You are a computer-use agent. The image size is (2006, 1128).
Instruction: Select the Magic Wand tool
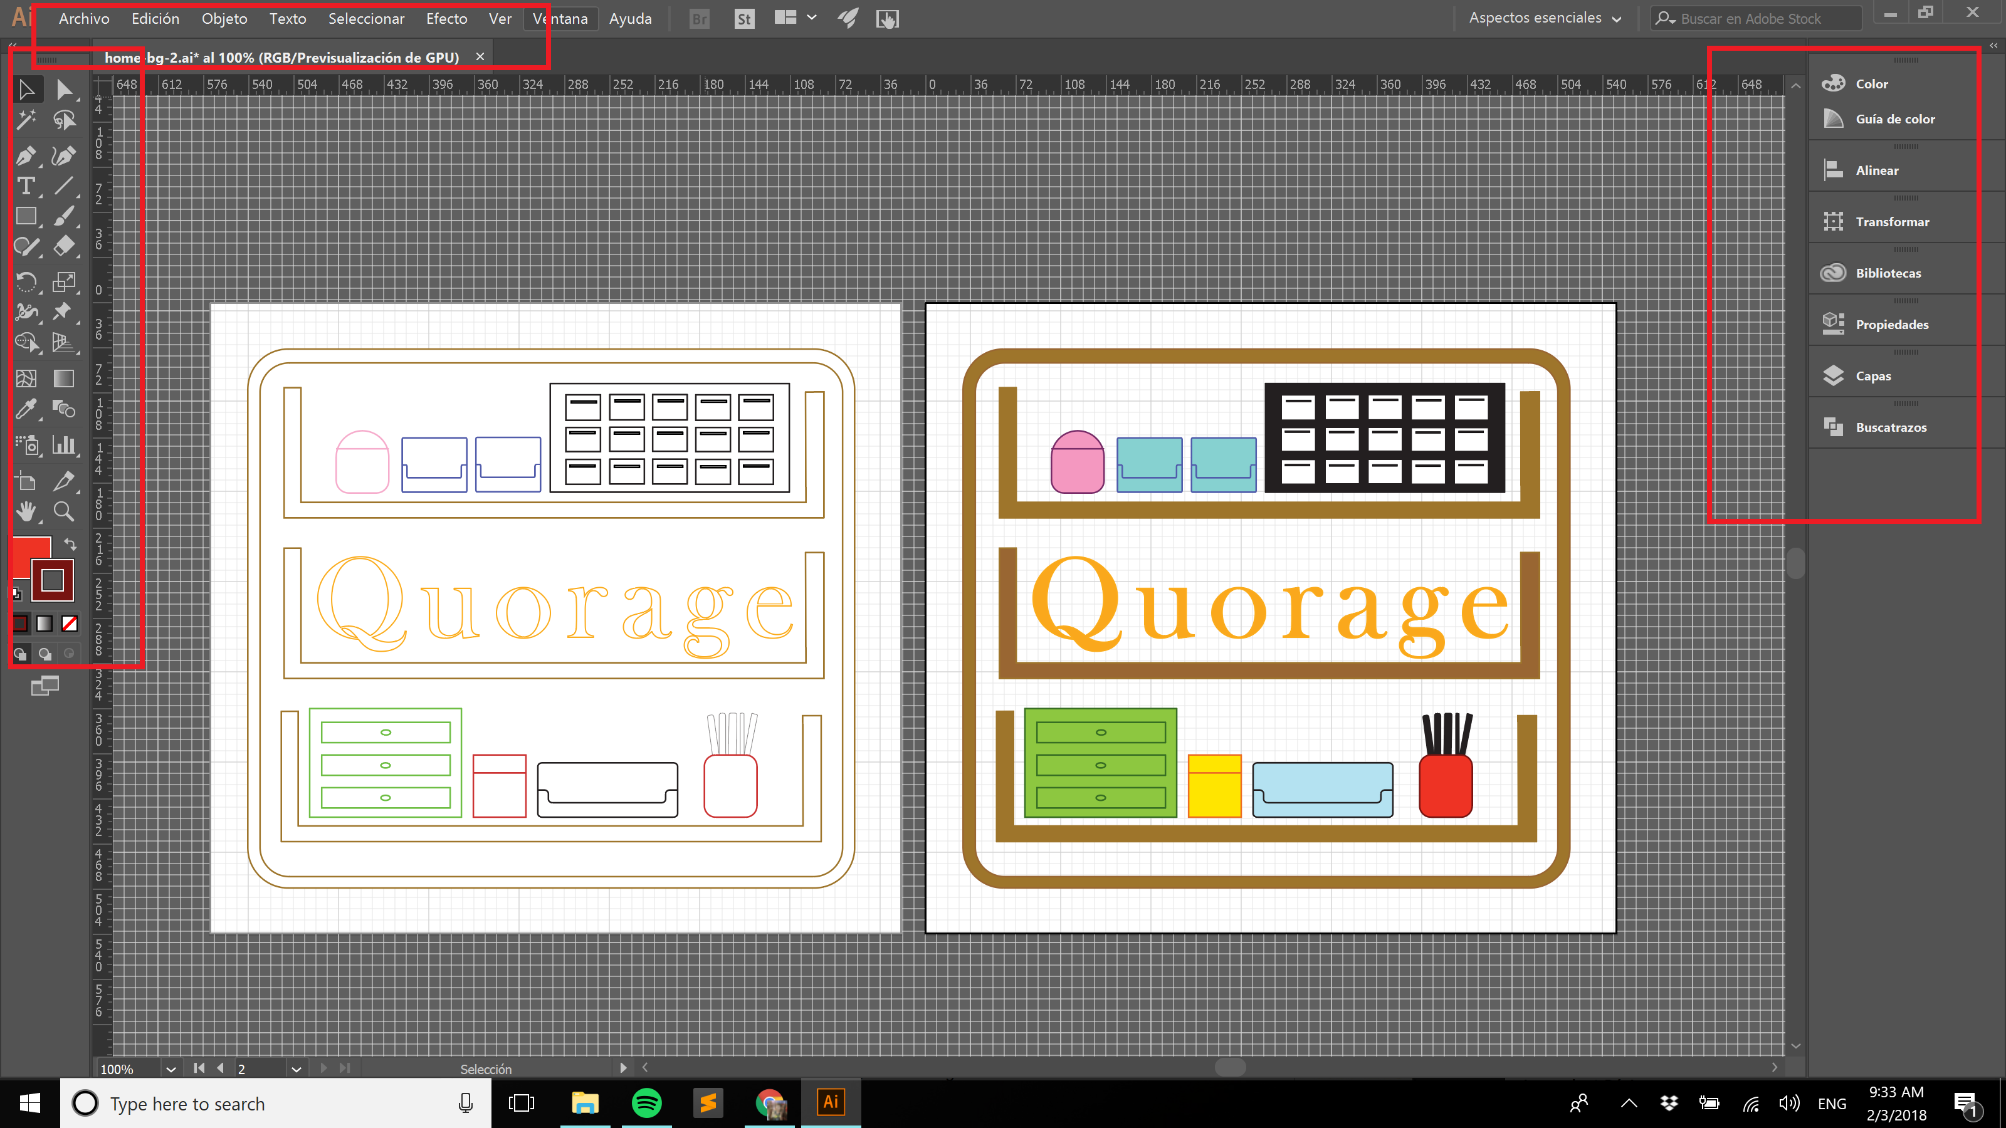(25, 120)
